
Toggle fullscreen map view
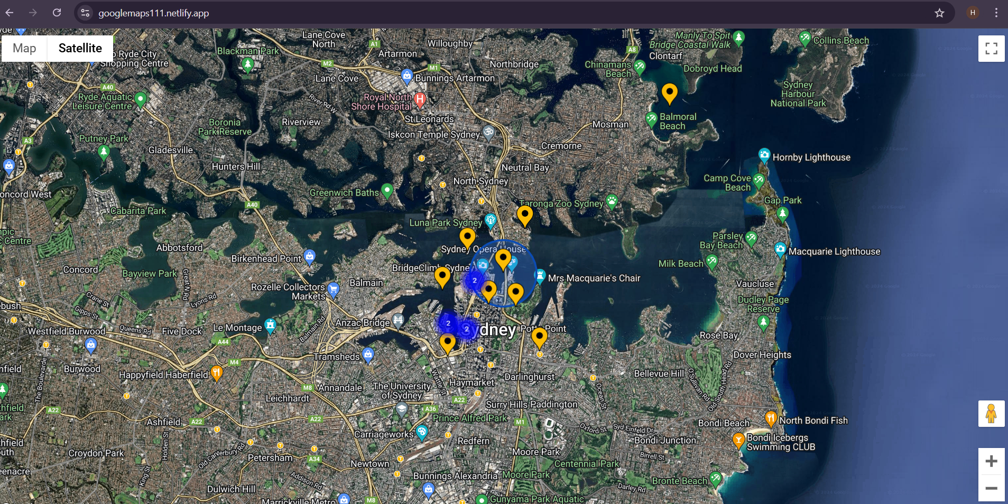click(x=991, y=49)
